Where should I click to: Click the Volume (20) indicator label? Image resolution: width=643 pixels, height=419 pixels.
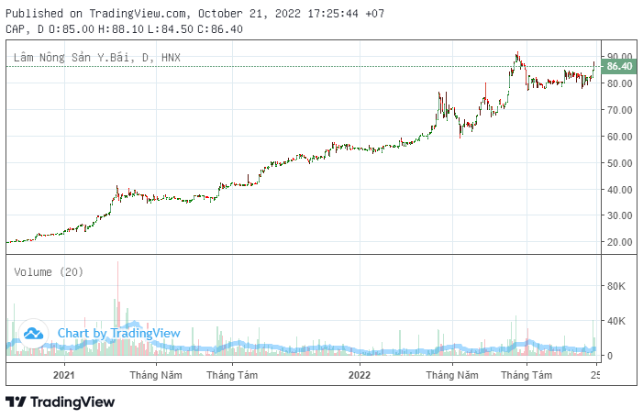pos(46,272)
